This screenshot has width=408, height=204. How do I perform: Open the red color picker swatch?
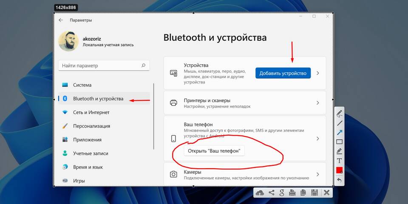[x=339, y=170]
